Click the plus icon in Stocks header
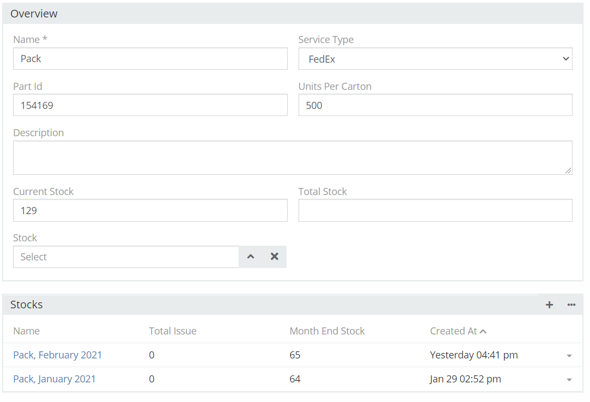590x402 pixels. [x=549, y=305]
